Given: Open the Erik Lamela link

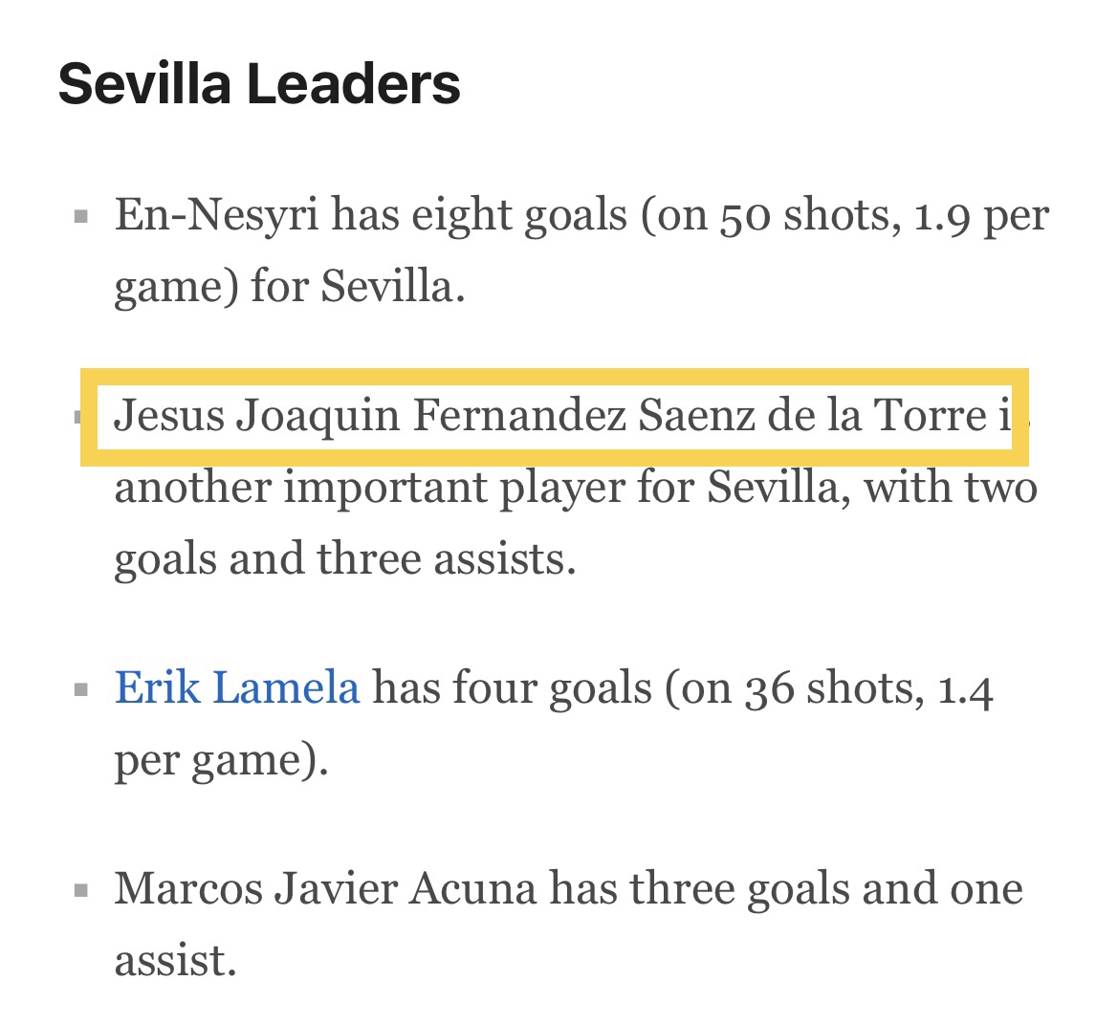Looking at the screenshot, I should click(x=237, y=687).
